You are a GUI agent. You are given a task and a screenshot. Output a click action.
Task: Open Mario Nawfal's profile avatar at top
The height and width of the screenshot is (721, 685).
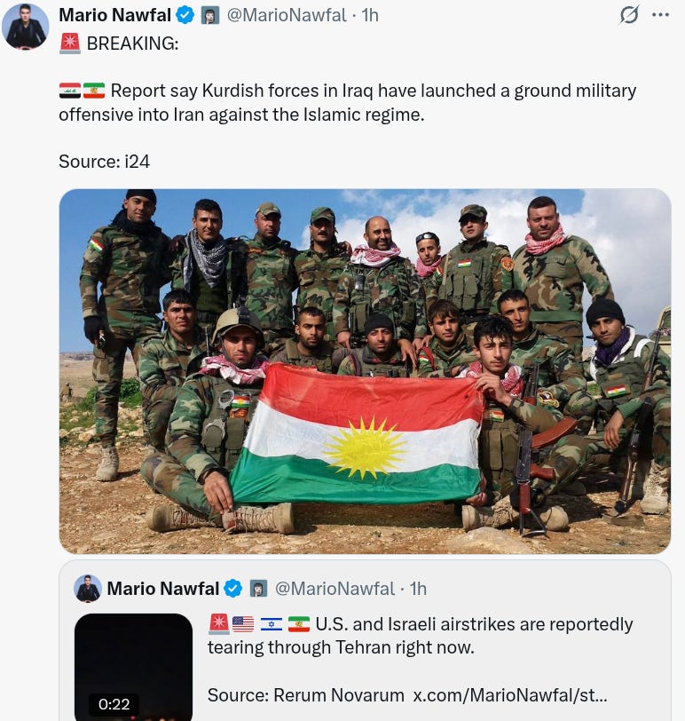pyautogui.click(x=25, y=26)
